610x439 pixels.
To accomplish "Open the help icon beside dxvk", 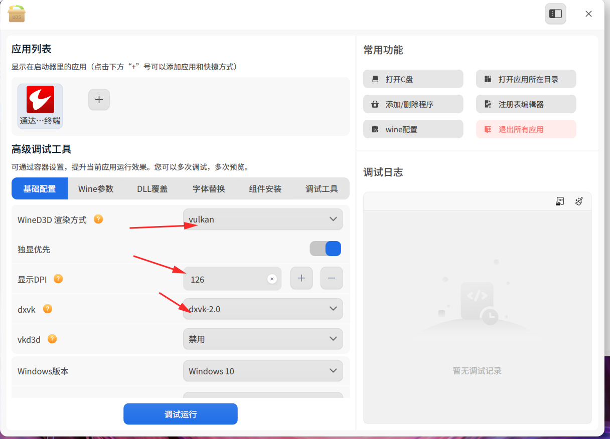I will tap(48, 309).
